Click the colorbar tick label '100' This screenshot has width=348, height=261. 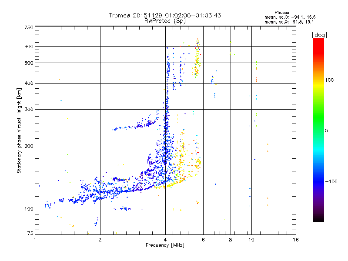[x=329, y=80]
